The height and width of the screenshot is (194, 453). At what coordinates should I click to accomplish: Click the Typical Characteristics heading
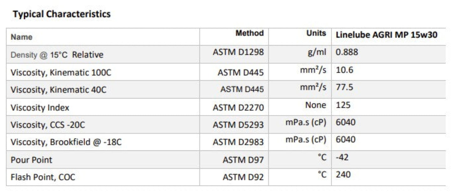tap(61, 14)
